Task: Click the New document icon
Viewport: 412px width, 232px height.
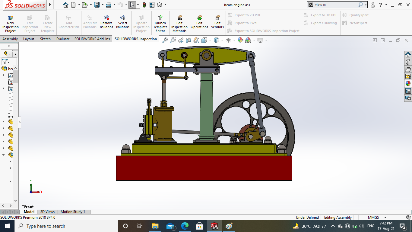Action: tap(73, 5)
